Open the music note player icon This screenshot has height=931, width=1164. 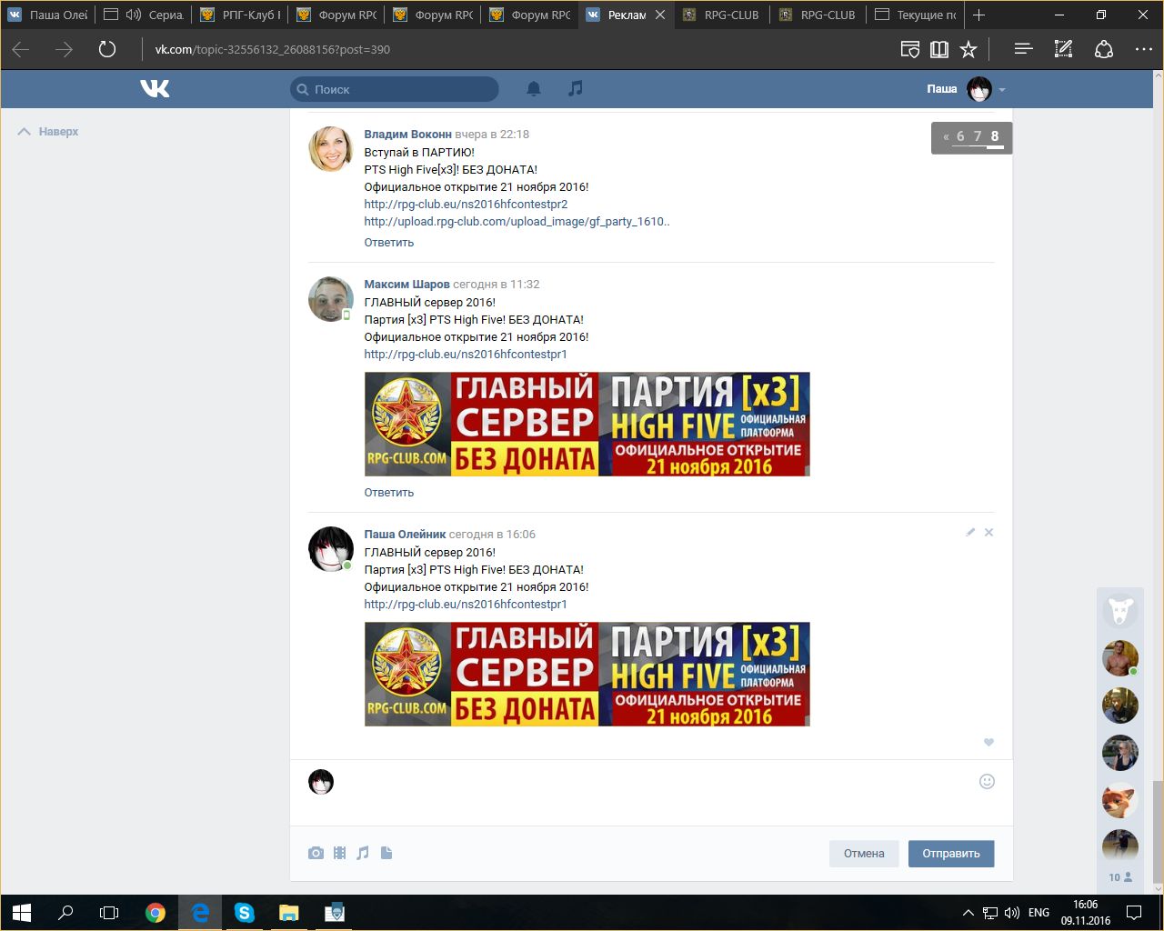575,88
